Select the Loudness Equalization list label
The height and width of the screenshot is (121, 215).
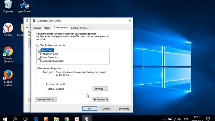coord(52,61)
